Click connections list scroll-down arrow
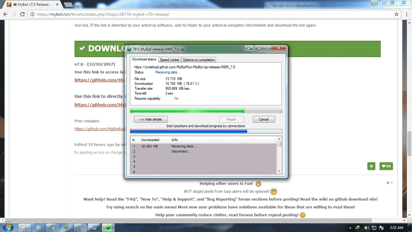 pyautogui.click(x=279, y=171)
